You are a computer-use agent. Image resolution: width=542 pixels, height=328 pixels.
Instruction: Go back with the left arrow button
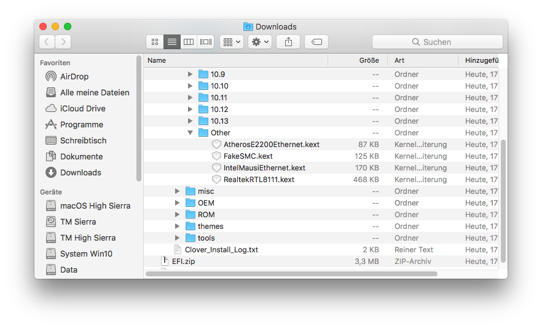pos(47,42)
